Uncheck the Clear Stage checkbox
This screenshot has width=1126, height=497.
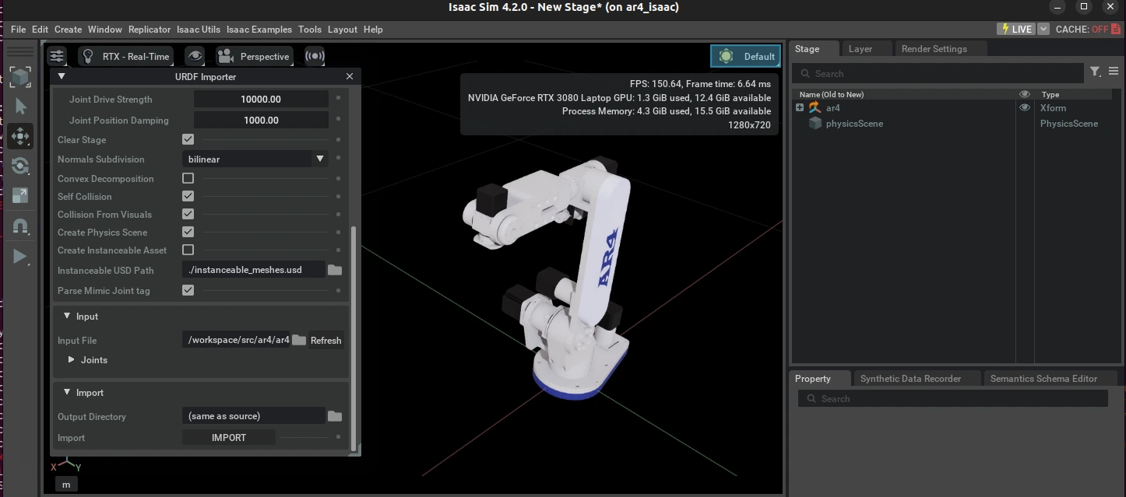[x=188, y=139]
